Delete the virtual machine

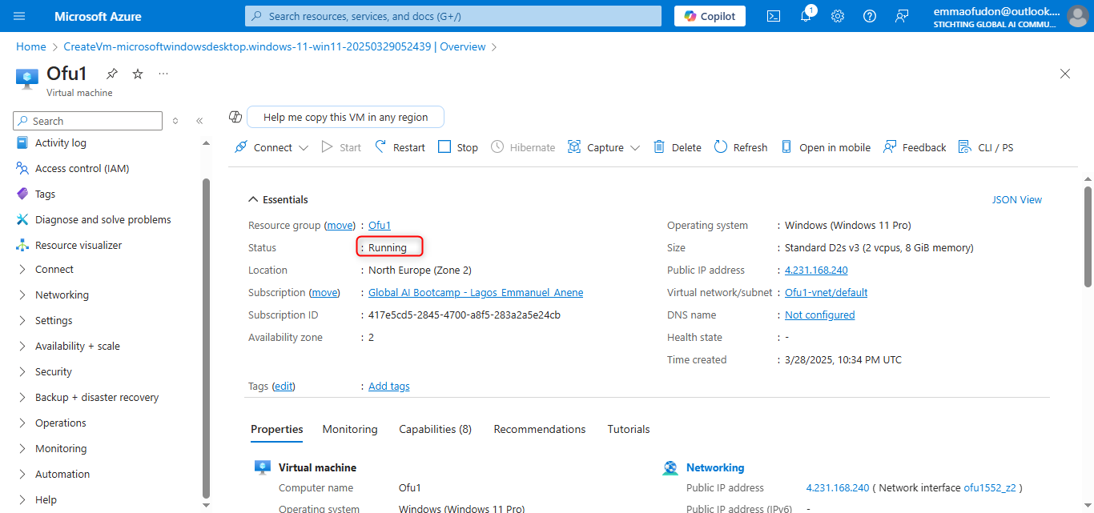pyautogui.click(x=678, y=147)
